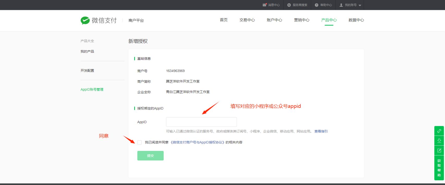445x185 pixels.
Task: Click the my account person icon
Action: pyautogui.click(x=341, y=5)
